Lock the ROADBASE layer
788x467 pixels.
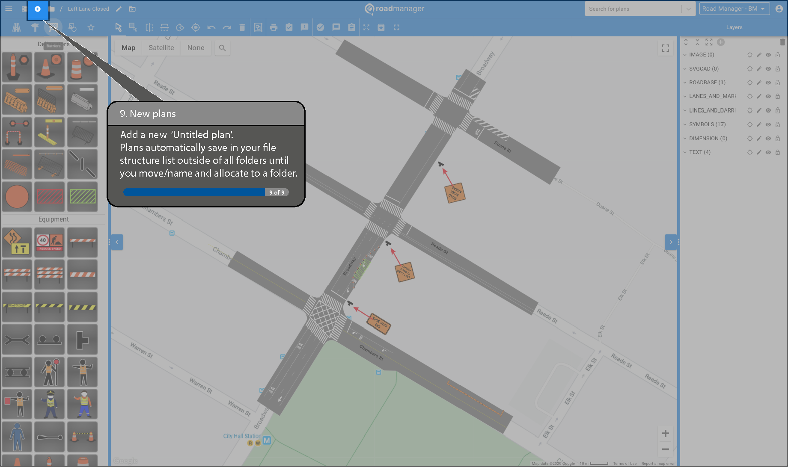coord(778,83)
